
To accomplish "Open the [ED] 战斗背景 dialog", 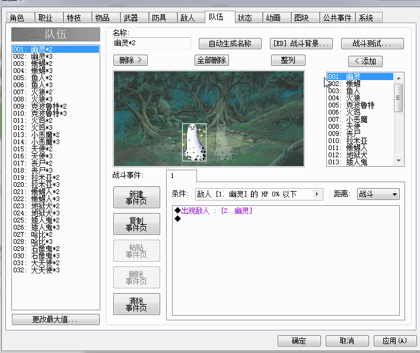I will pos(301,43).
